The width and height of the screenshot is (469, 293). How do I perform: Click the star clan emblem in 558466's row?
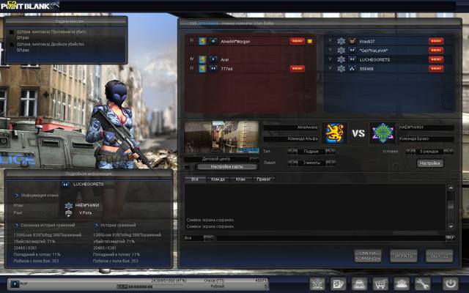pyautogui.click(x=341, y=69)
